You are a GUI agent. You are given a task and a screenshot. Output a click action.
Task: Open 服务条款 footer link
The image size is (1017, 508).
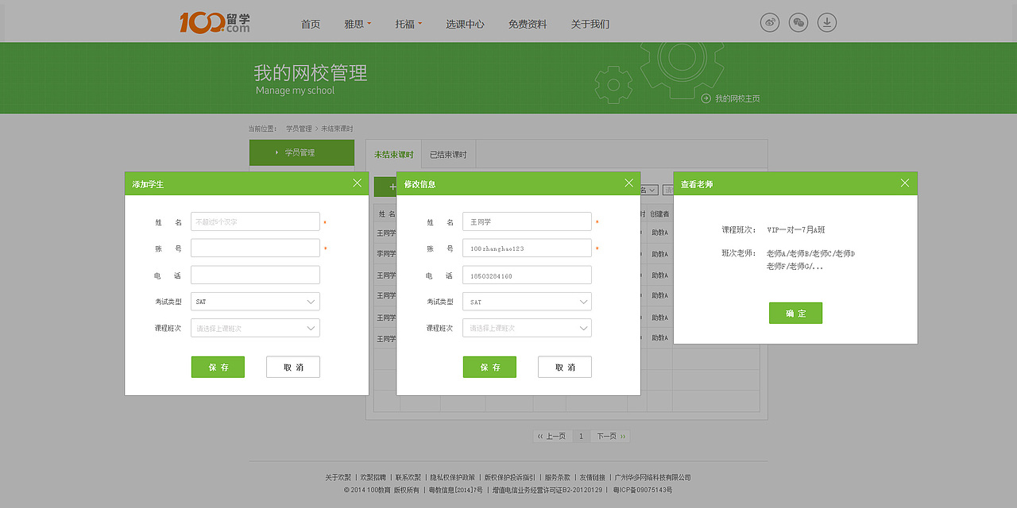click(557, 478)
